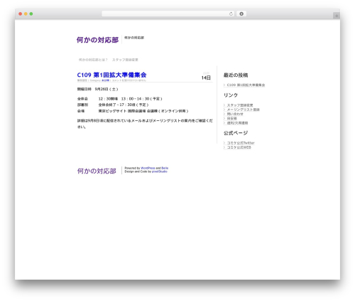Open the コミケ公式Twitter link
Image resolution: width=355 pixels, height=301 pixels.
coord(241,143)
